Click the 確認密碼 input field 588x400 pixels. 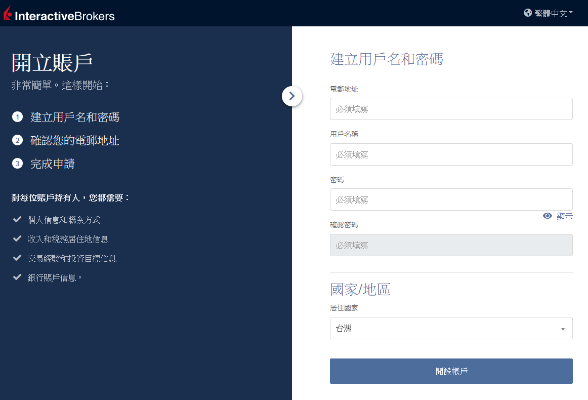pos(451,245)
